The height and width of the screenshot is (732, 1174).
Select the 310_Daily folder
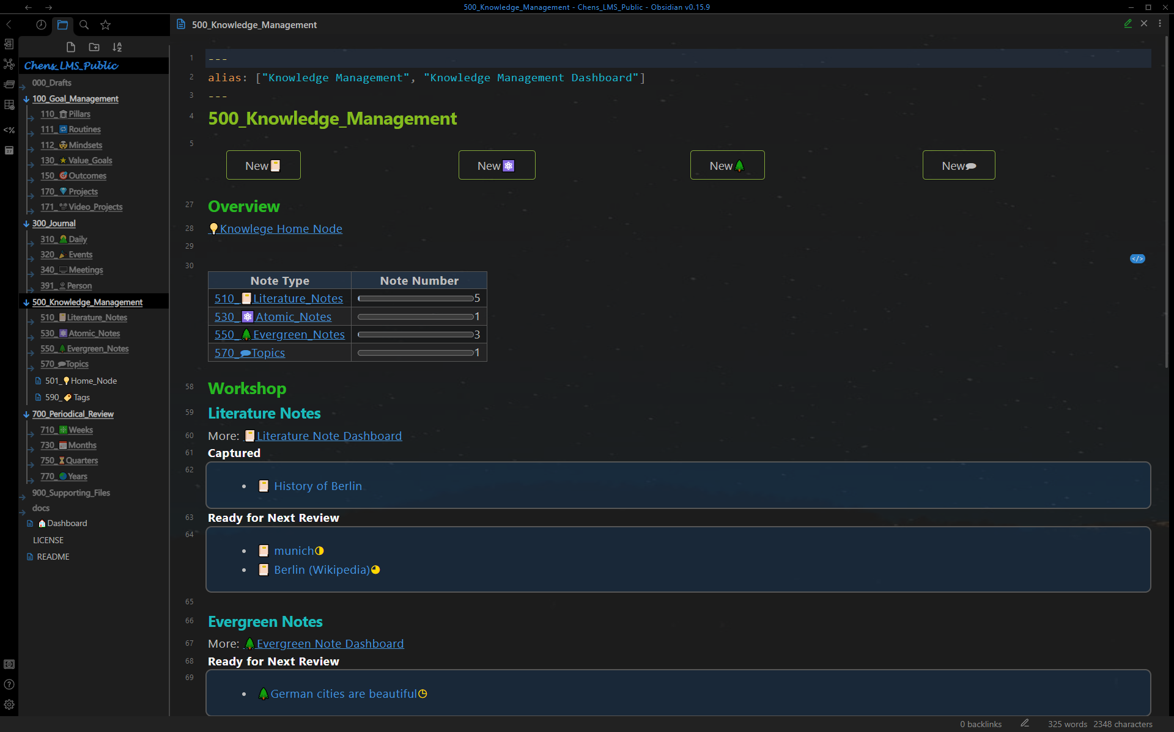(x=64, y=240)
